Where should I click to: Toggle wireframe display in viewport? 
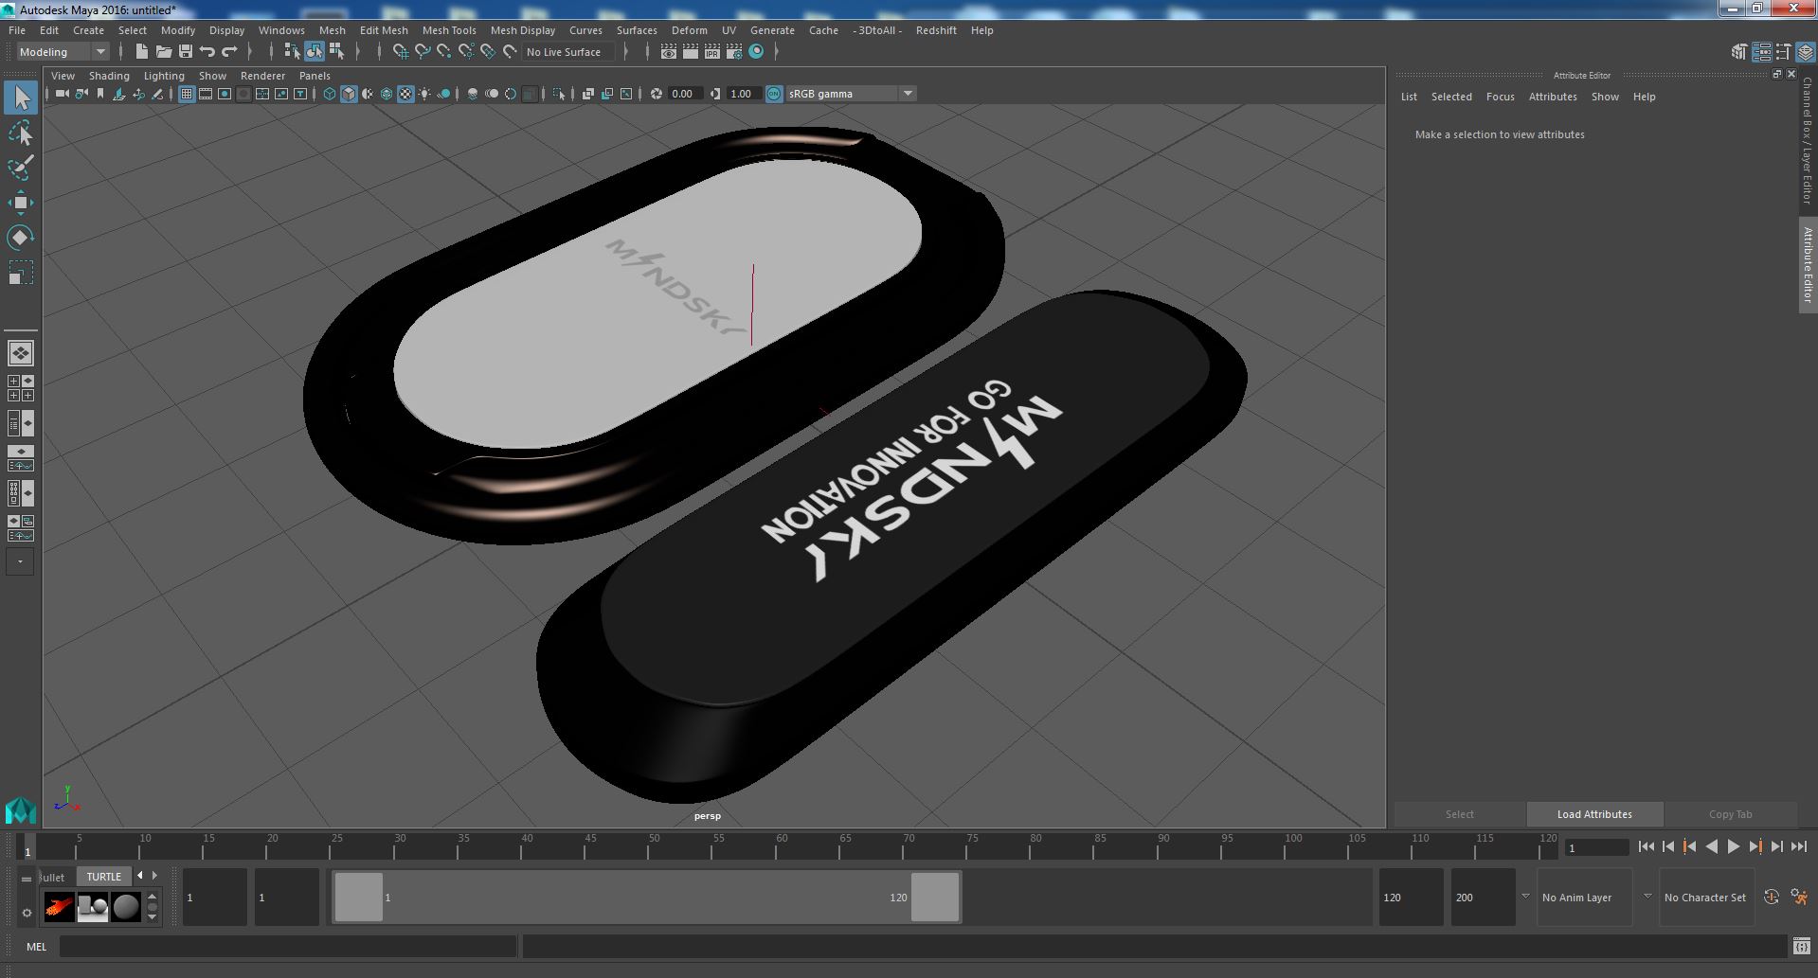point(330,94)
